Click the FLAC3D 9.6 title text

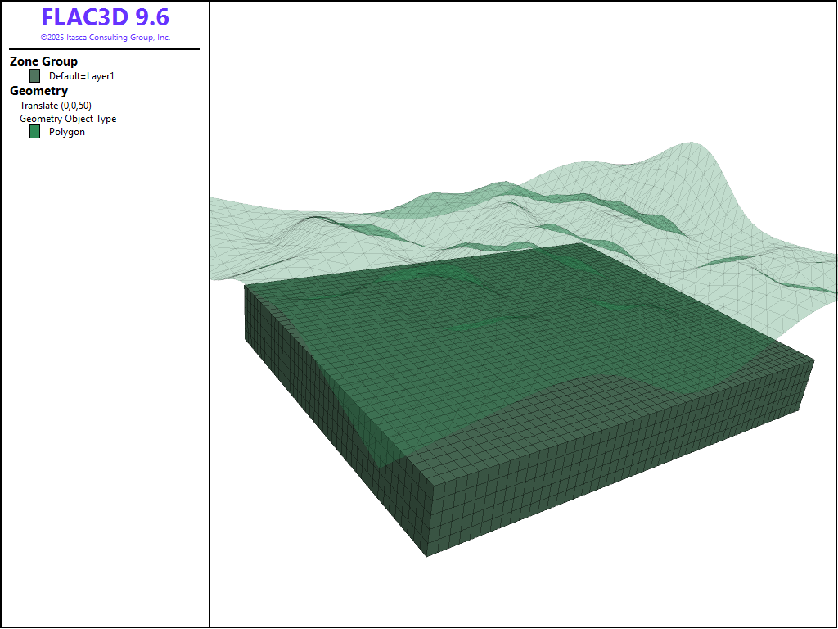tap(105, 18)
